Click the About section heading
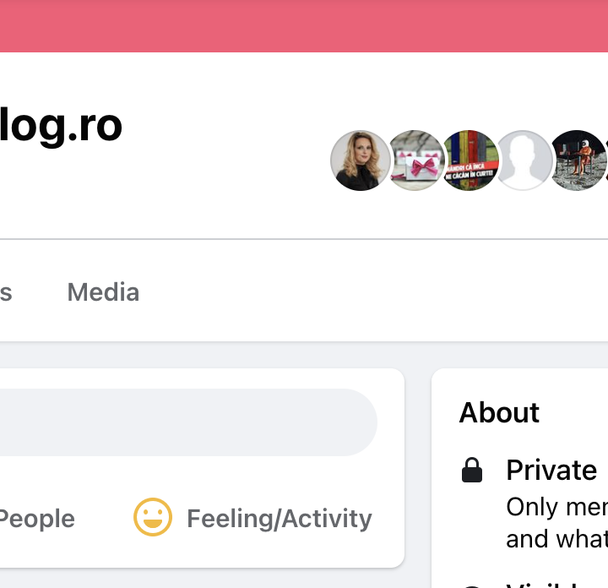Image resolution: width=608 pixels, height=588 pixels. tap(499, 412)
